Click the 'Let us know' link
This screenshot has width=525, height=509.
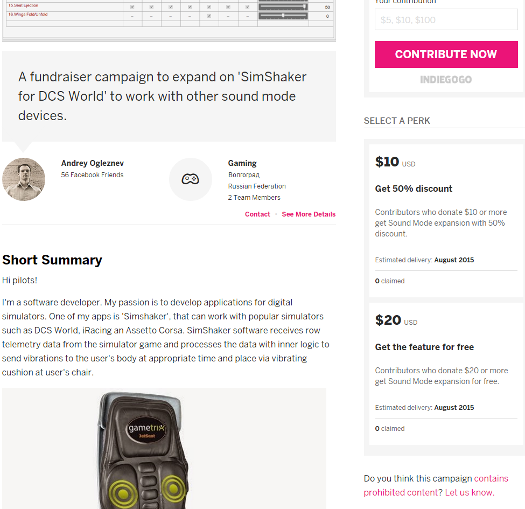(x=468, y=492)
